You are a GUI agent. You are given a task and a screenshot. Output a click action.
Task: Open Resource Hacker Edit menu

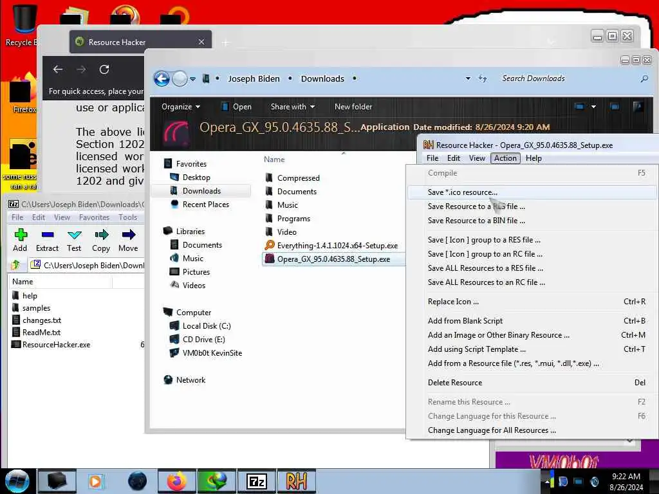tap(454, 158)
